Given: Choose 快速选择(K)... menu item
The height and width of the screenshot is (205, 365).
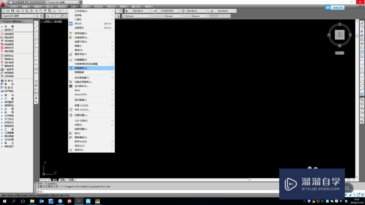Looking at the screenshot, I should (91, 38).
